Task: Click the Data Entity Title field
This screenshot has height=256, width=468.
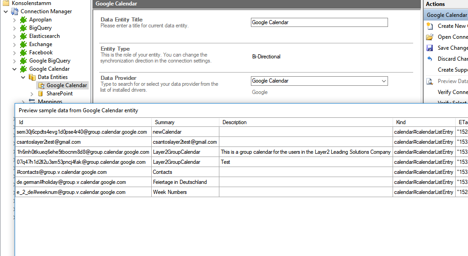Action: (x=319, y=22)
